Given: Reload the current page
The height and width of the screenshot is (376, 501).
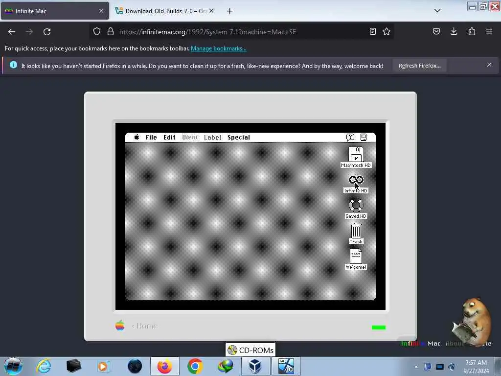Looking at the screenshot, I should pos(47,32).
